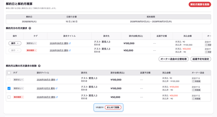Screen dimensions: 217x117
Task: Click まとめて削除 bulk delete button
Action: 113,108
